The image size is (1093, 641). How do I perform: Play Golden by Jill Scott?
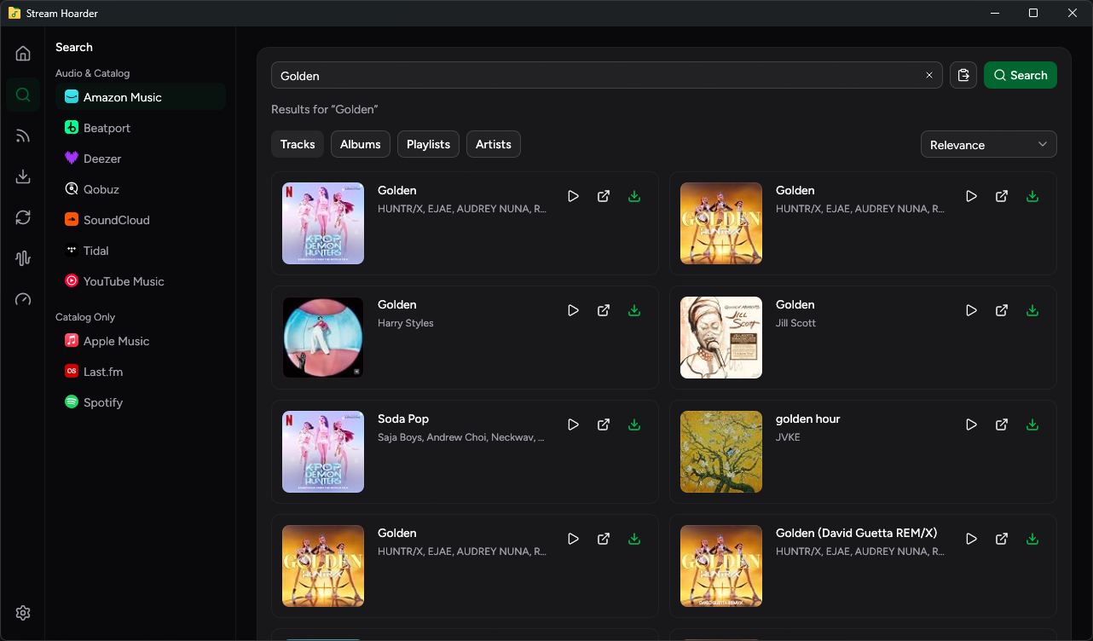[971, 310]
